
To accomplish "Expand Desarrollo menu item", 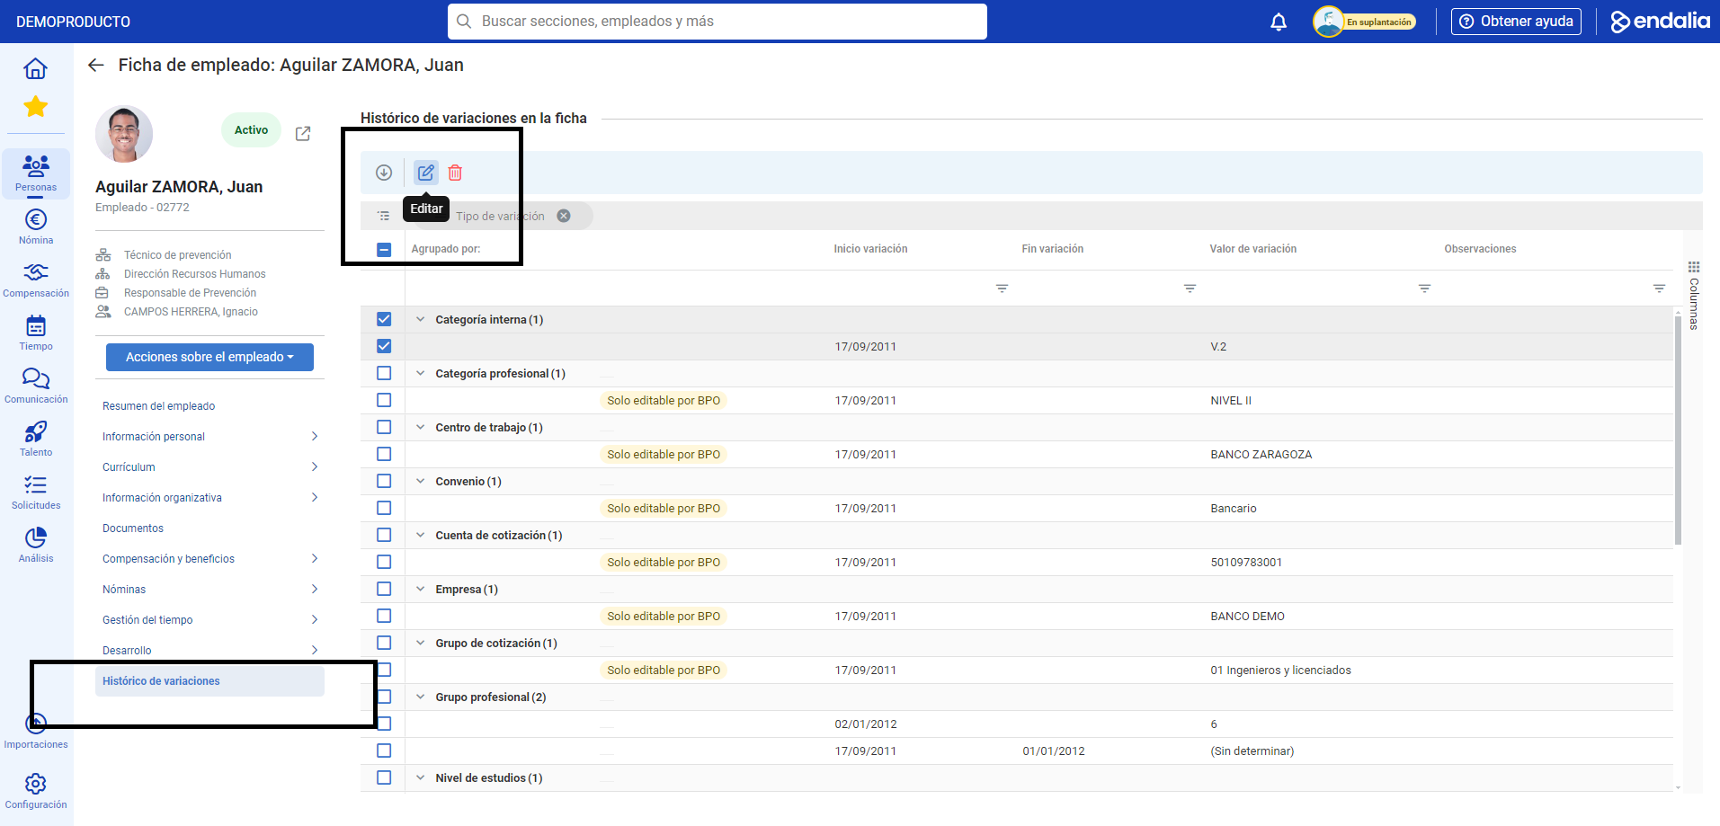I will click(x=209, y=651).
